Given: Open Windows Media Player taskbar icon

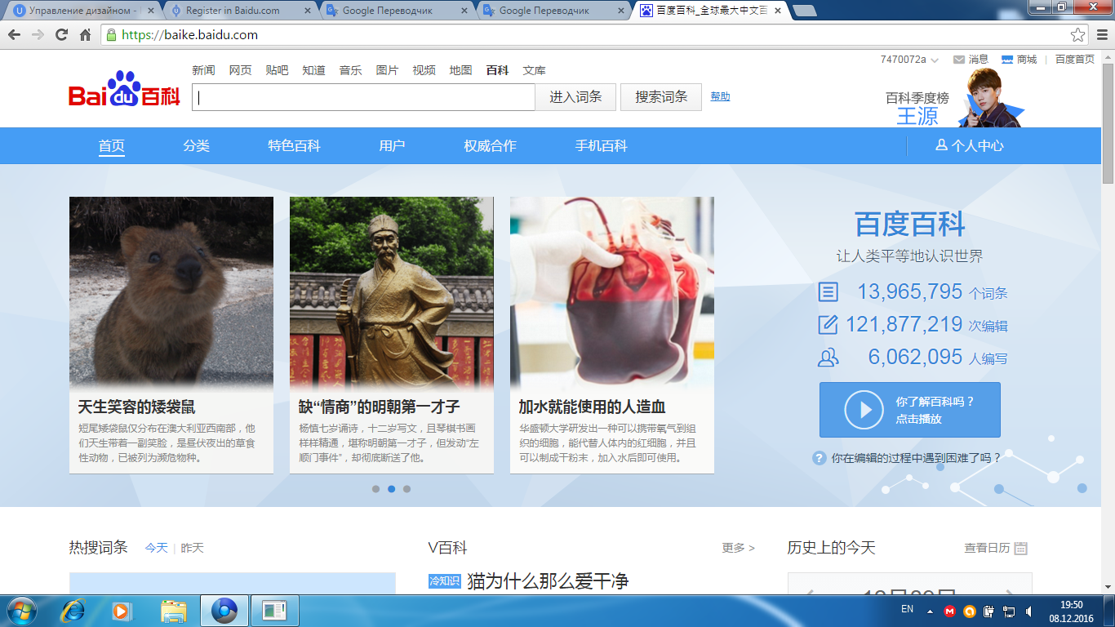Looking at the screenshot, I should click(x=122, y=611).
